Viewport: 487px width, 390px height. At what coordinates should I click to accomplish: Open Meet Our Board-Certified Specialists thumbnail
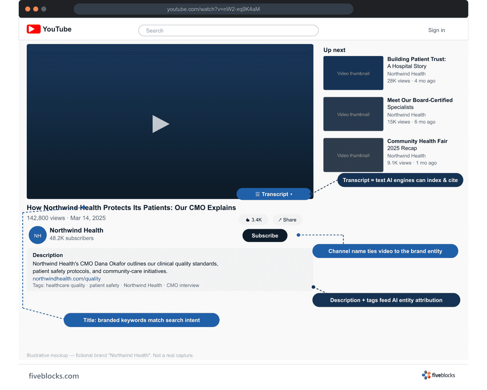[x=353, y=114]
